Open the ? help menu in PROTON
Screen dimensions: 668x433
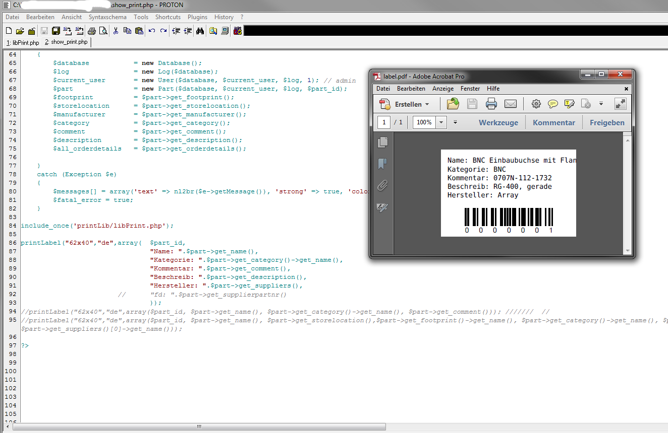pyautogui.click(x=242, y=17)
